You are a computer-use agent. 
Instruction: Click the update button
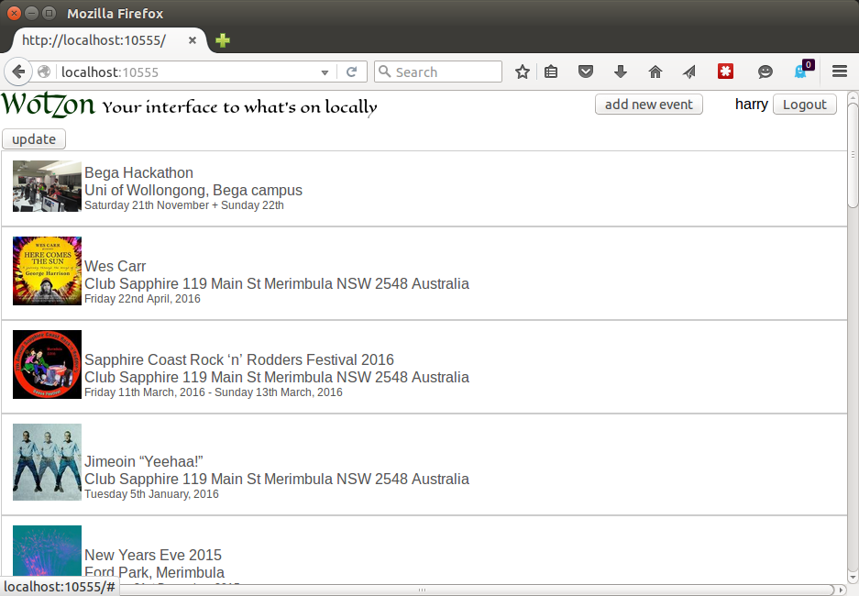coord(34,139)
